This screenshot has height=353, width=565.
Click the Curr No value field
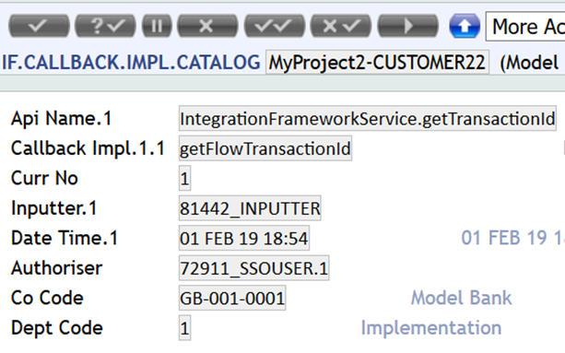click(184, 178)
